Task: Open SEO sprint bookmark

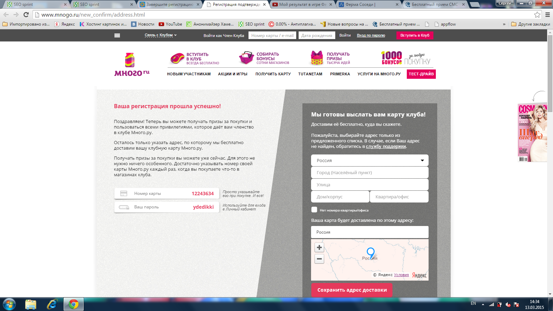Action: coord(251,24)
